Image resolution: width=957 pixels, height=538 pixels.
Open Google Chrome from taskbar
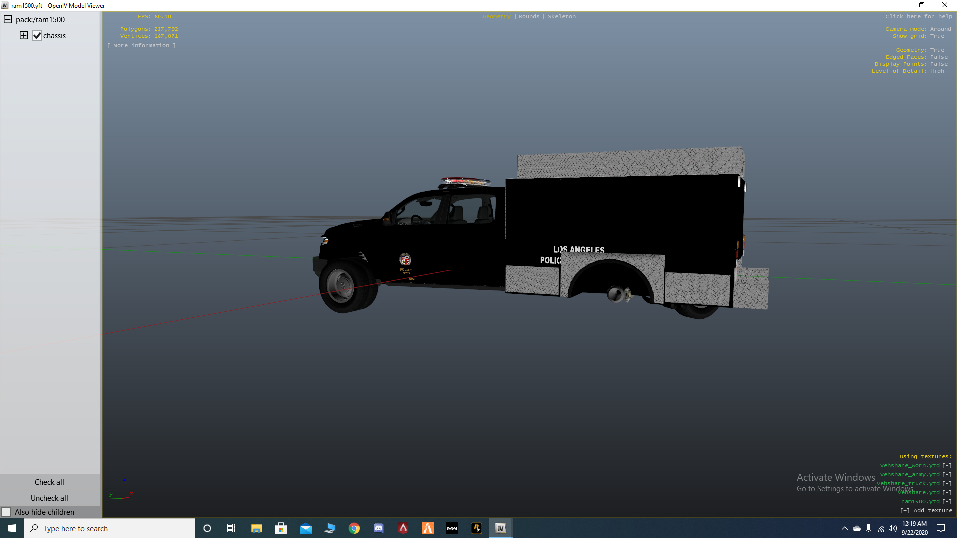(354, 528)
